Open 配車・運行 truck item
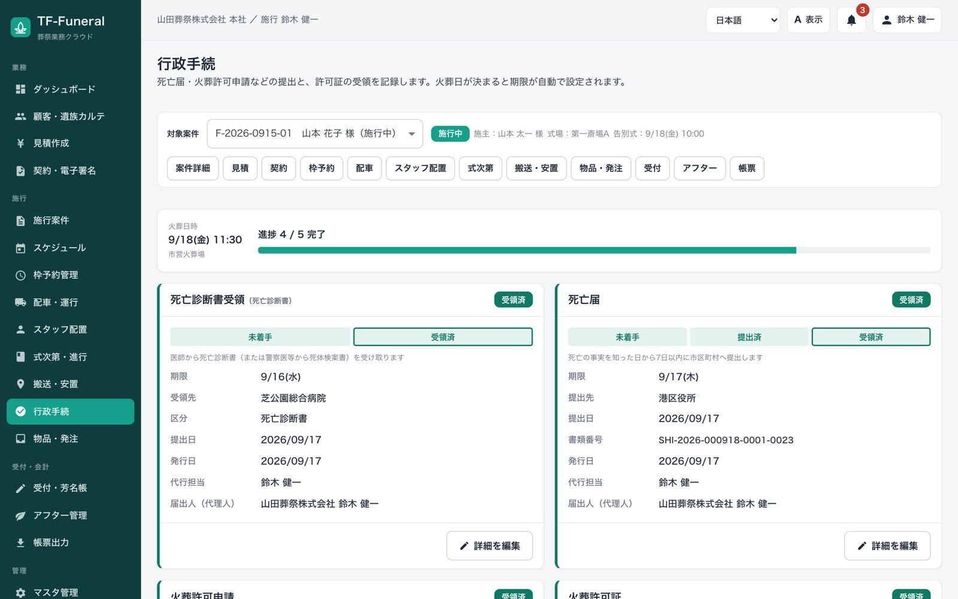The height and width of the screenshot is (599, 958). pos(70,302)
